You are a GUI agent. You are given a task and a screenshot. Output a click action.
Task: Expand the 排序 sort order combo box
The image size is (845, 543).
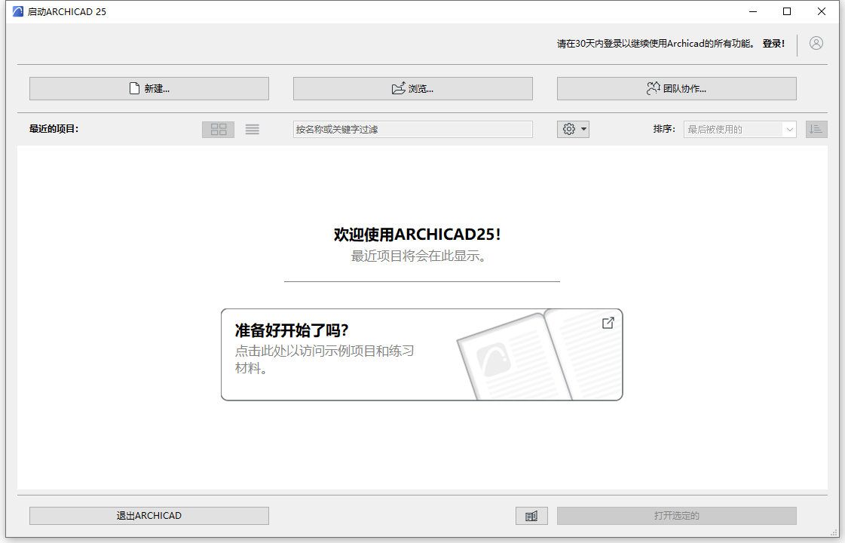(x=740, y=130)
